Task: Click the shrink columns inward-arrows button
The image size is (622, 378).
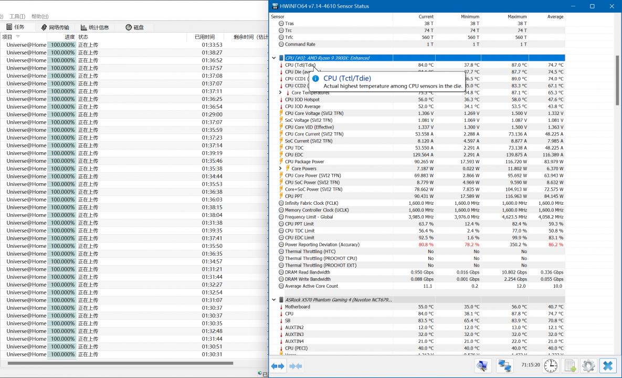Action: coord(296,366)
